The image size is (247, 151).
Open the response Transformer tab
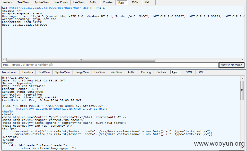coord(9,72)
